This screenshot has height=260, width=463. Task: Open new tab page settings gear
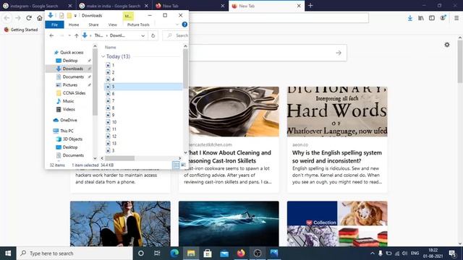point(447,45)
